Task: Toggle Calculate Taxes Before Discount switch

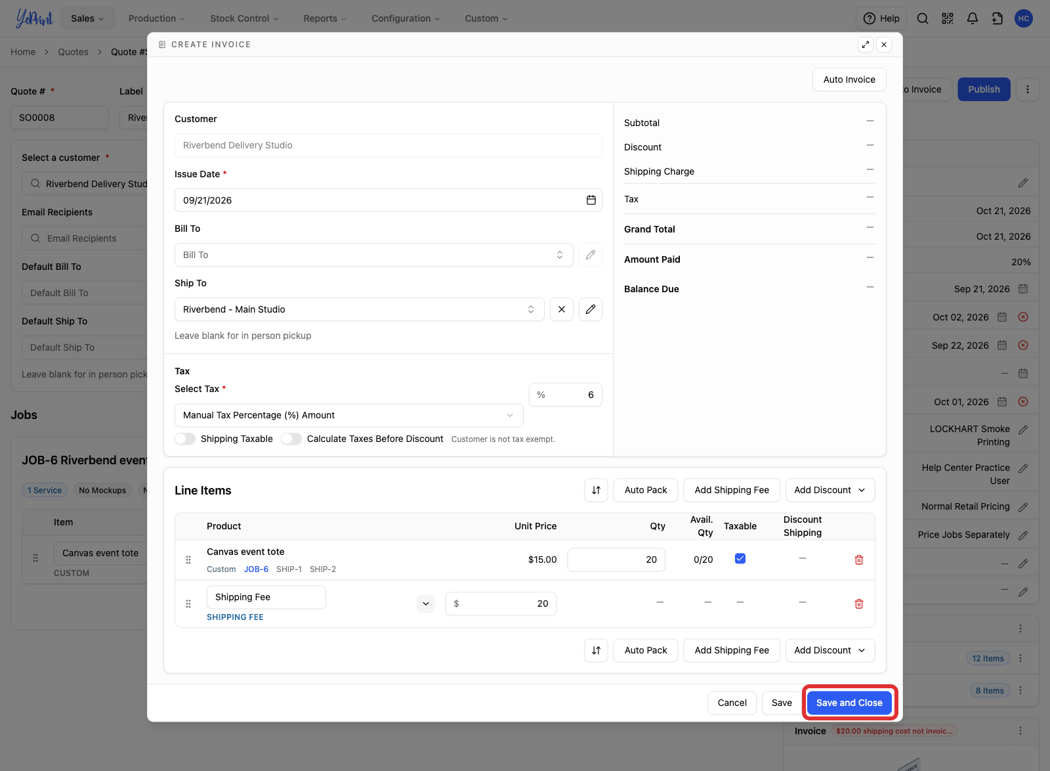Action: pos(291,439)
